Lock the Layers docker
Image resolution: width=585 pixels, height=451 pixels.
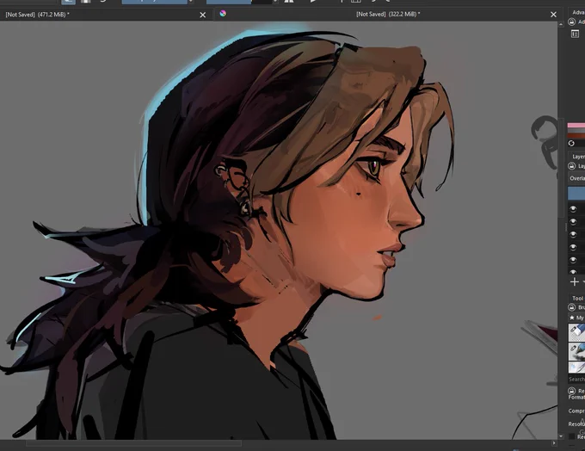pyautogui.click(x=571, y=166)
